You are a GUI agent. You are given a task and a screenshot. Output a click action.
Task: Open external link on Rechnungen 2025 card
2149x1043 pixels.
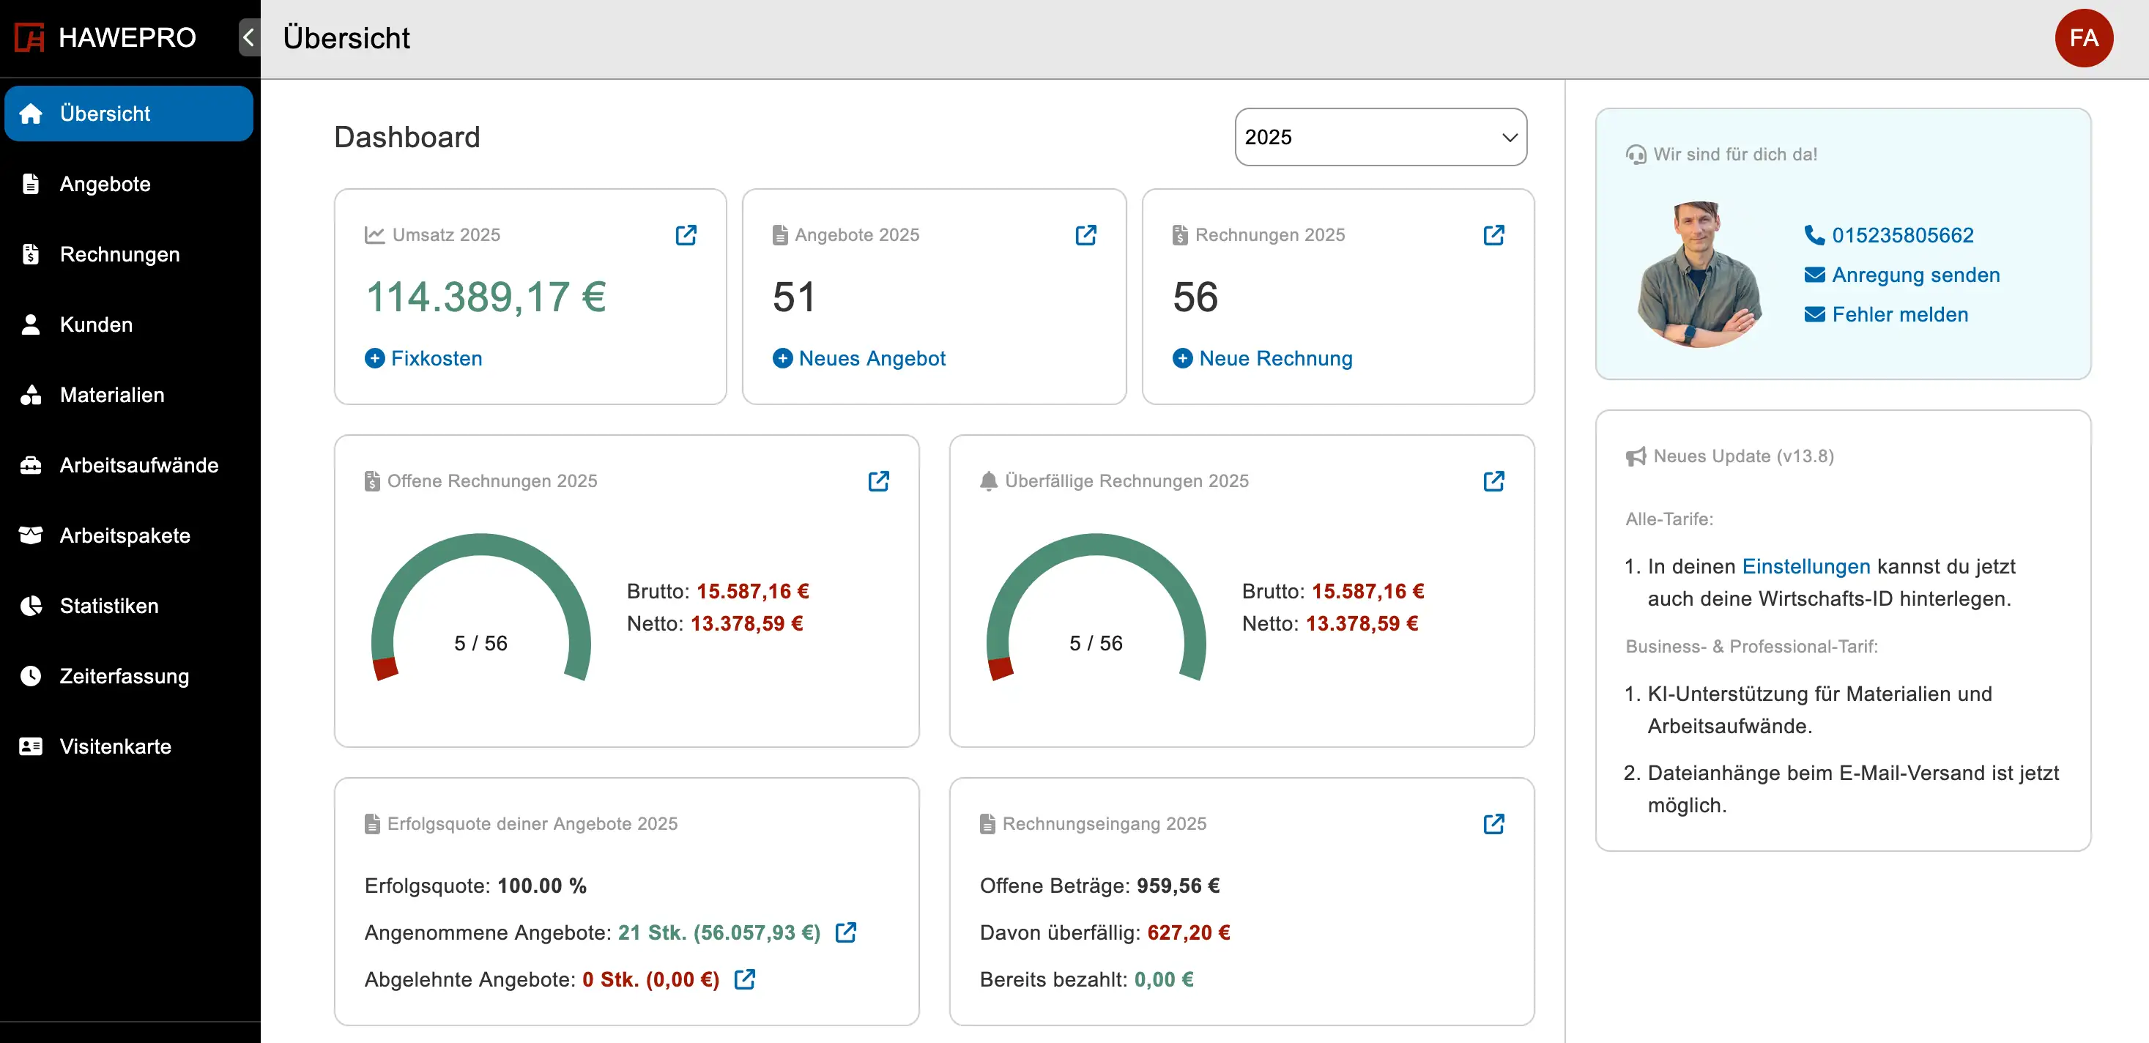tap(1493, 234)
